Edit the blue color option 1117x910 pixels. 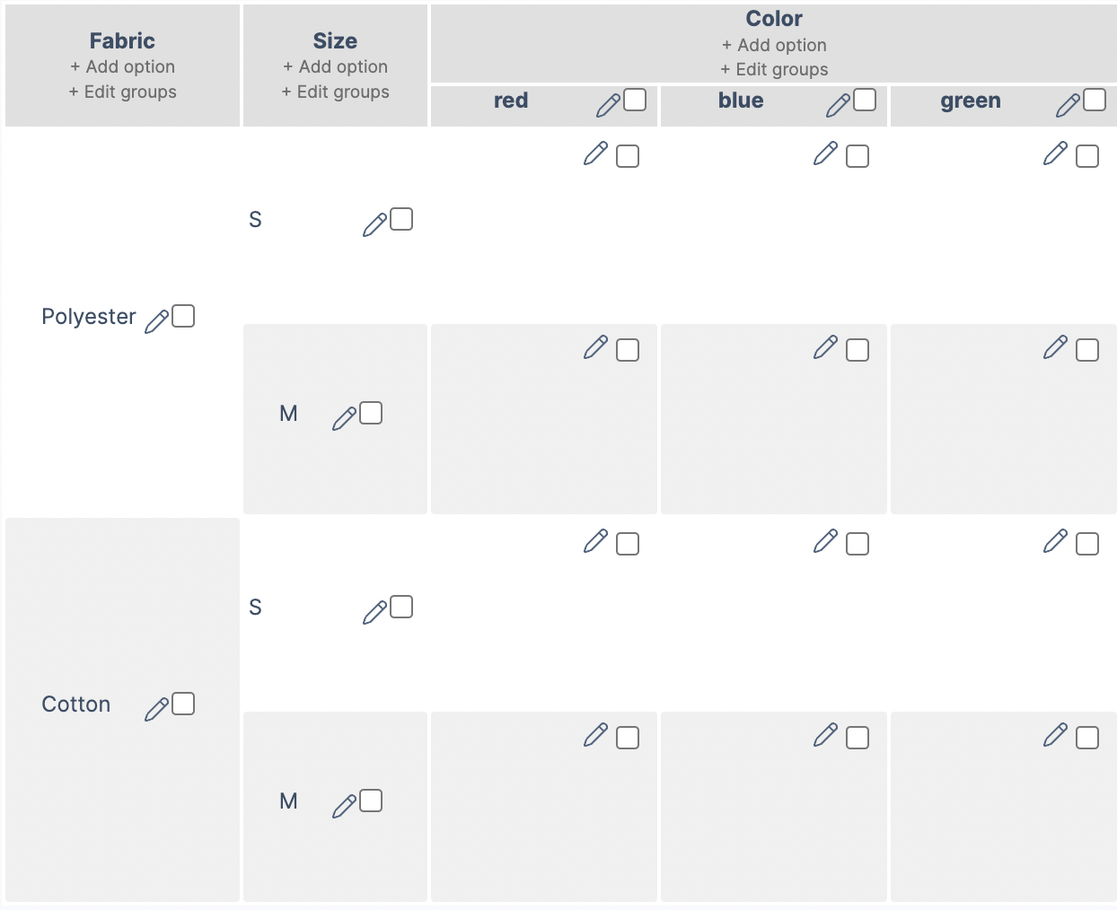point(838,101)
